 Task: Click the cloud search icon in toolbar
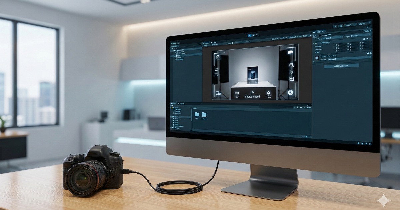341,26
